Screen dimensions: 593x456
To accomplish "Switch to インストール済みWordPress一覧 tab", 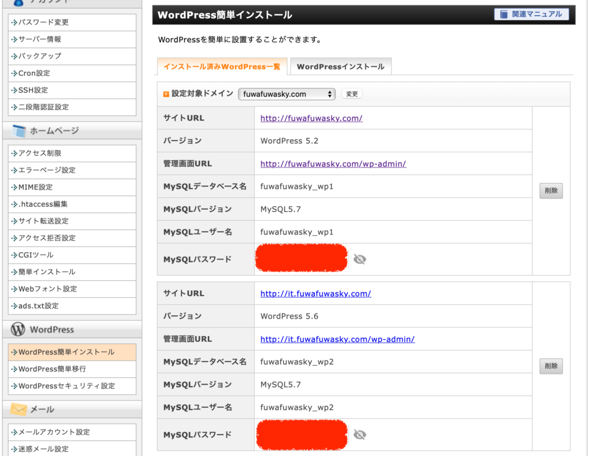I will 222,67.
